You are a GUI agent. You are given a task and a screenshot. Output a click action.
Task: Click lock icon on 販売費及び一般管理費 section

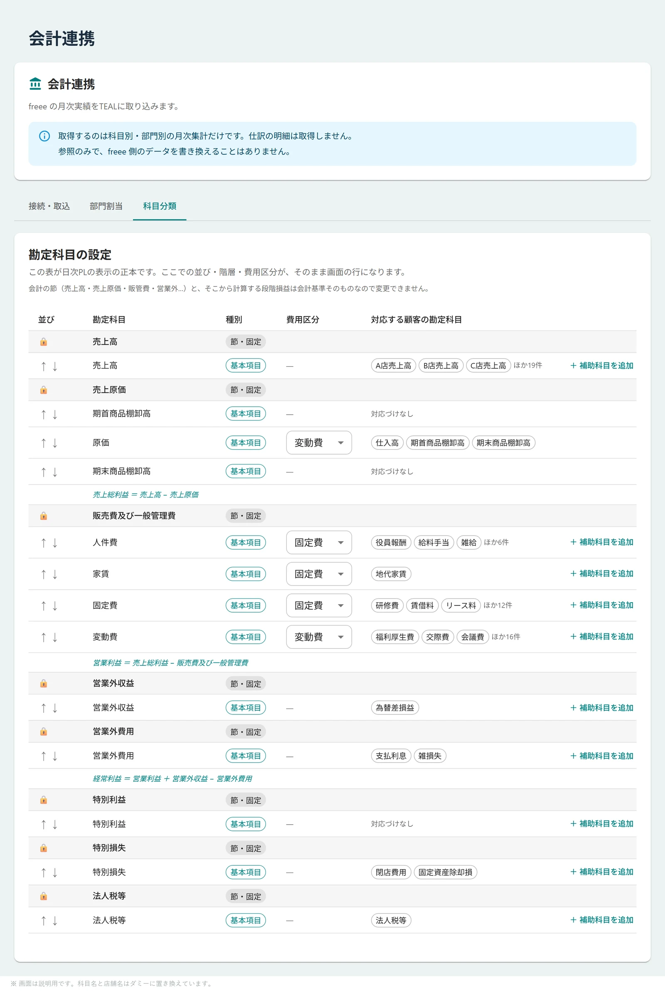(43, 516)
